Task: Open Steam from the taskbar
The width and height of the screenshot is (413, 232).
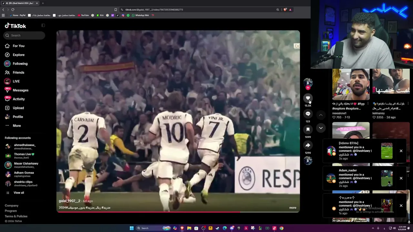Action: 217,228
